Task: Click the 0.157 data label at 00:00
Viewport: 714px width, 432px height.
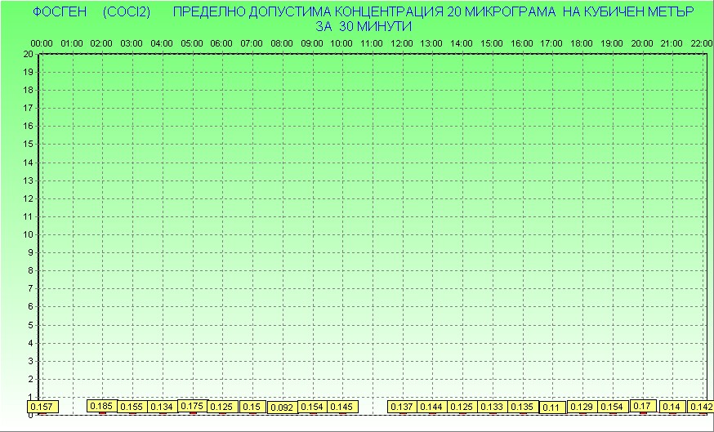Action: (41, 407)
